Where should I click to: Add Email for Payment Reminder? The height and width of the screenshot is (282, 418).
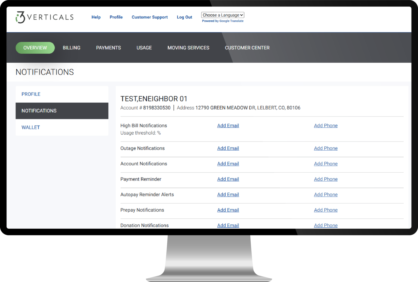[228, 179]
